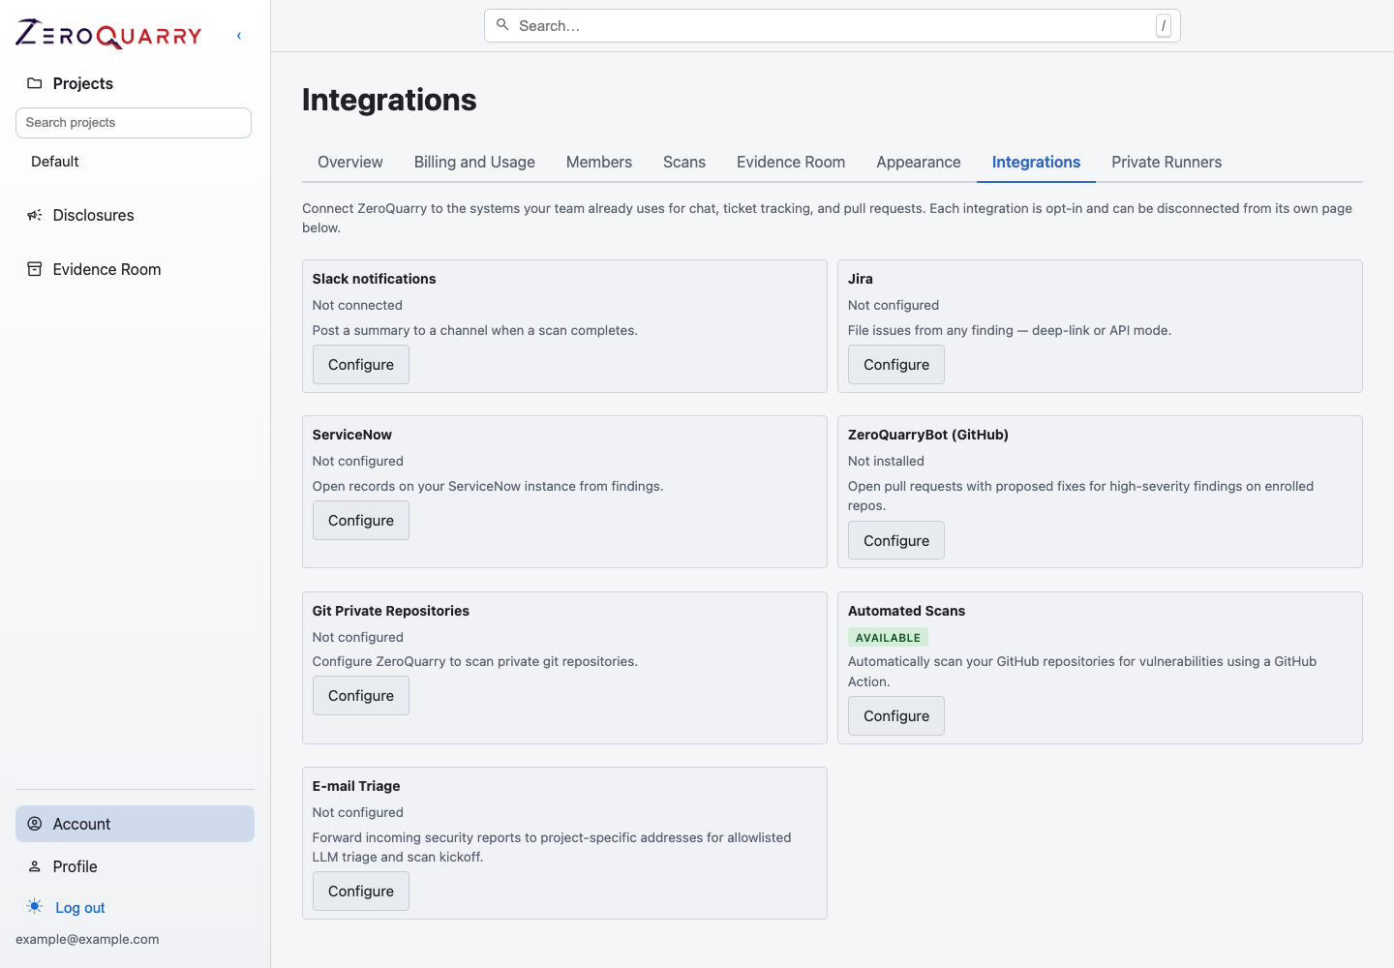Viewport: 1394px width, 968px height.
Task: Click the AVAILABLE badge on Automated Scans
Action: tap(888, 638)
